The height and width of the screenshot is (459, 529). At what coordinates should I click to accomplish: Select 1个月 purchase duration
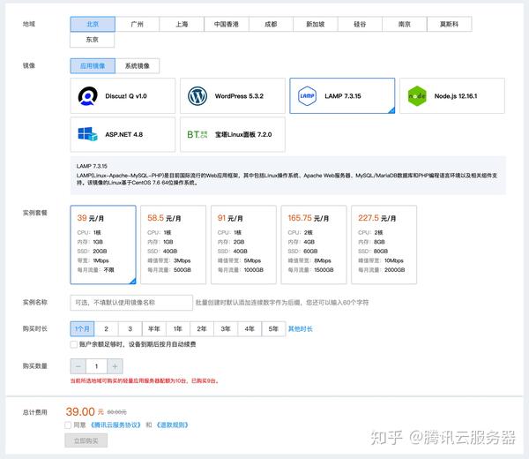(82, 328)
